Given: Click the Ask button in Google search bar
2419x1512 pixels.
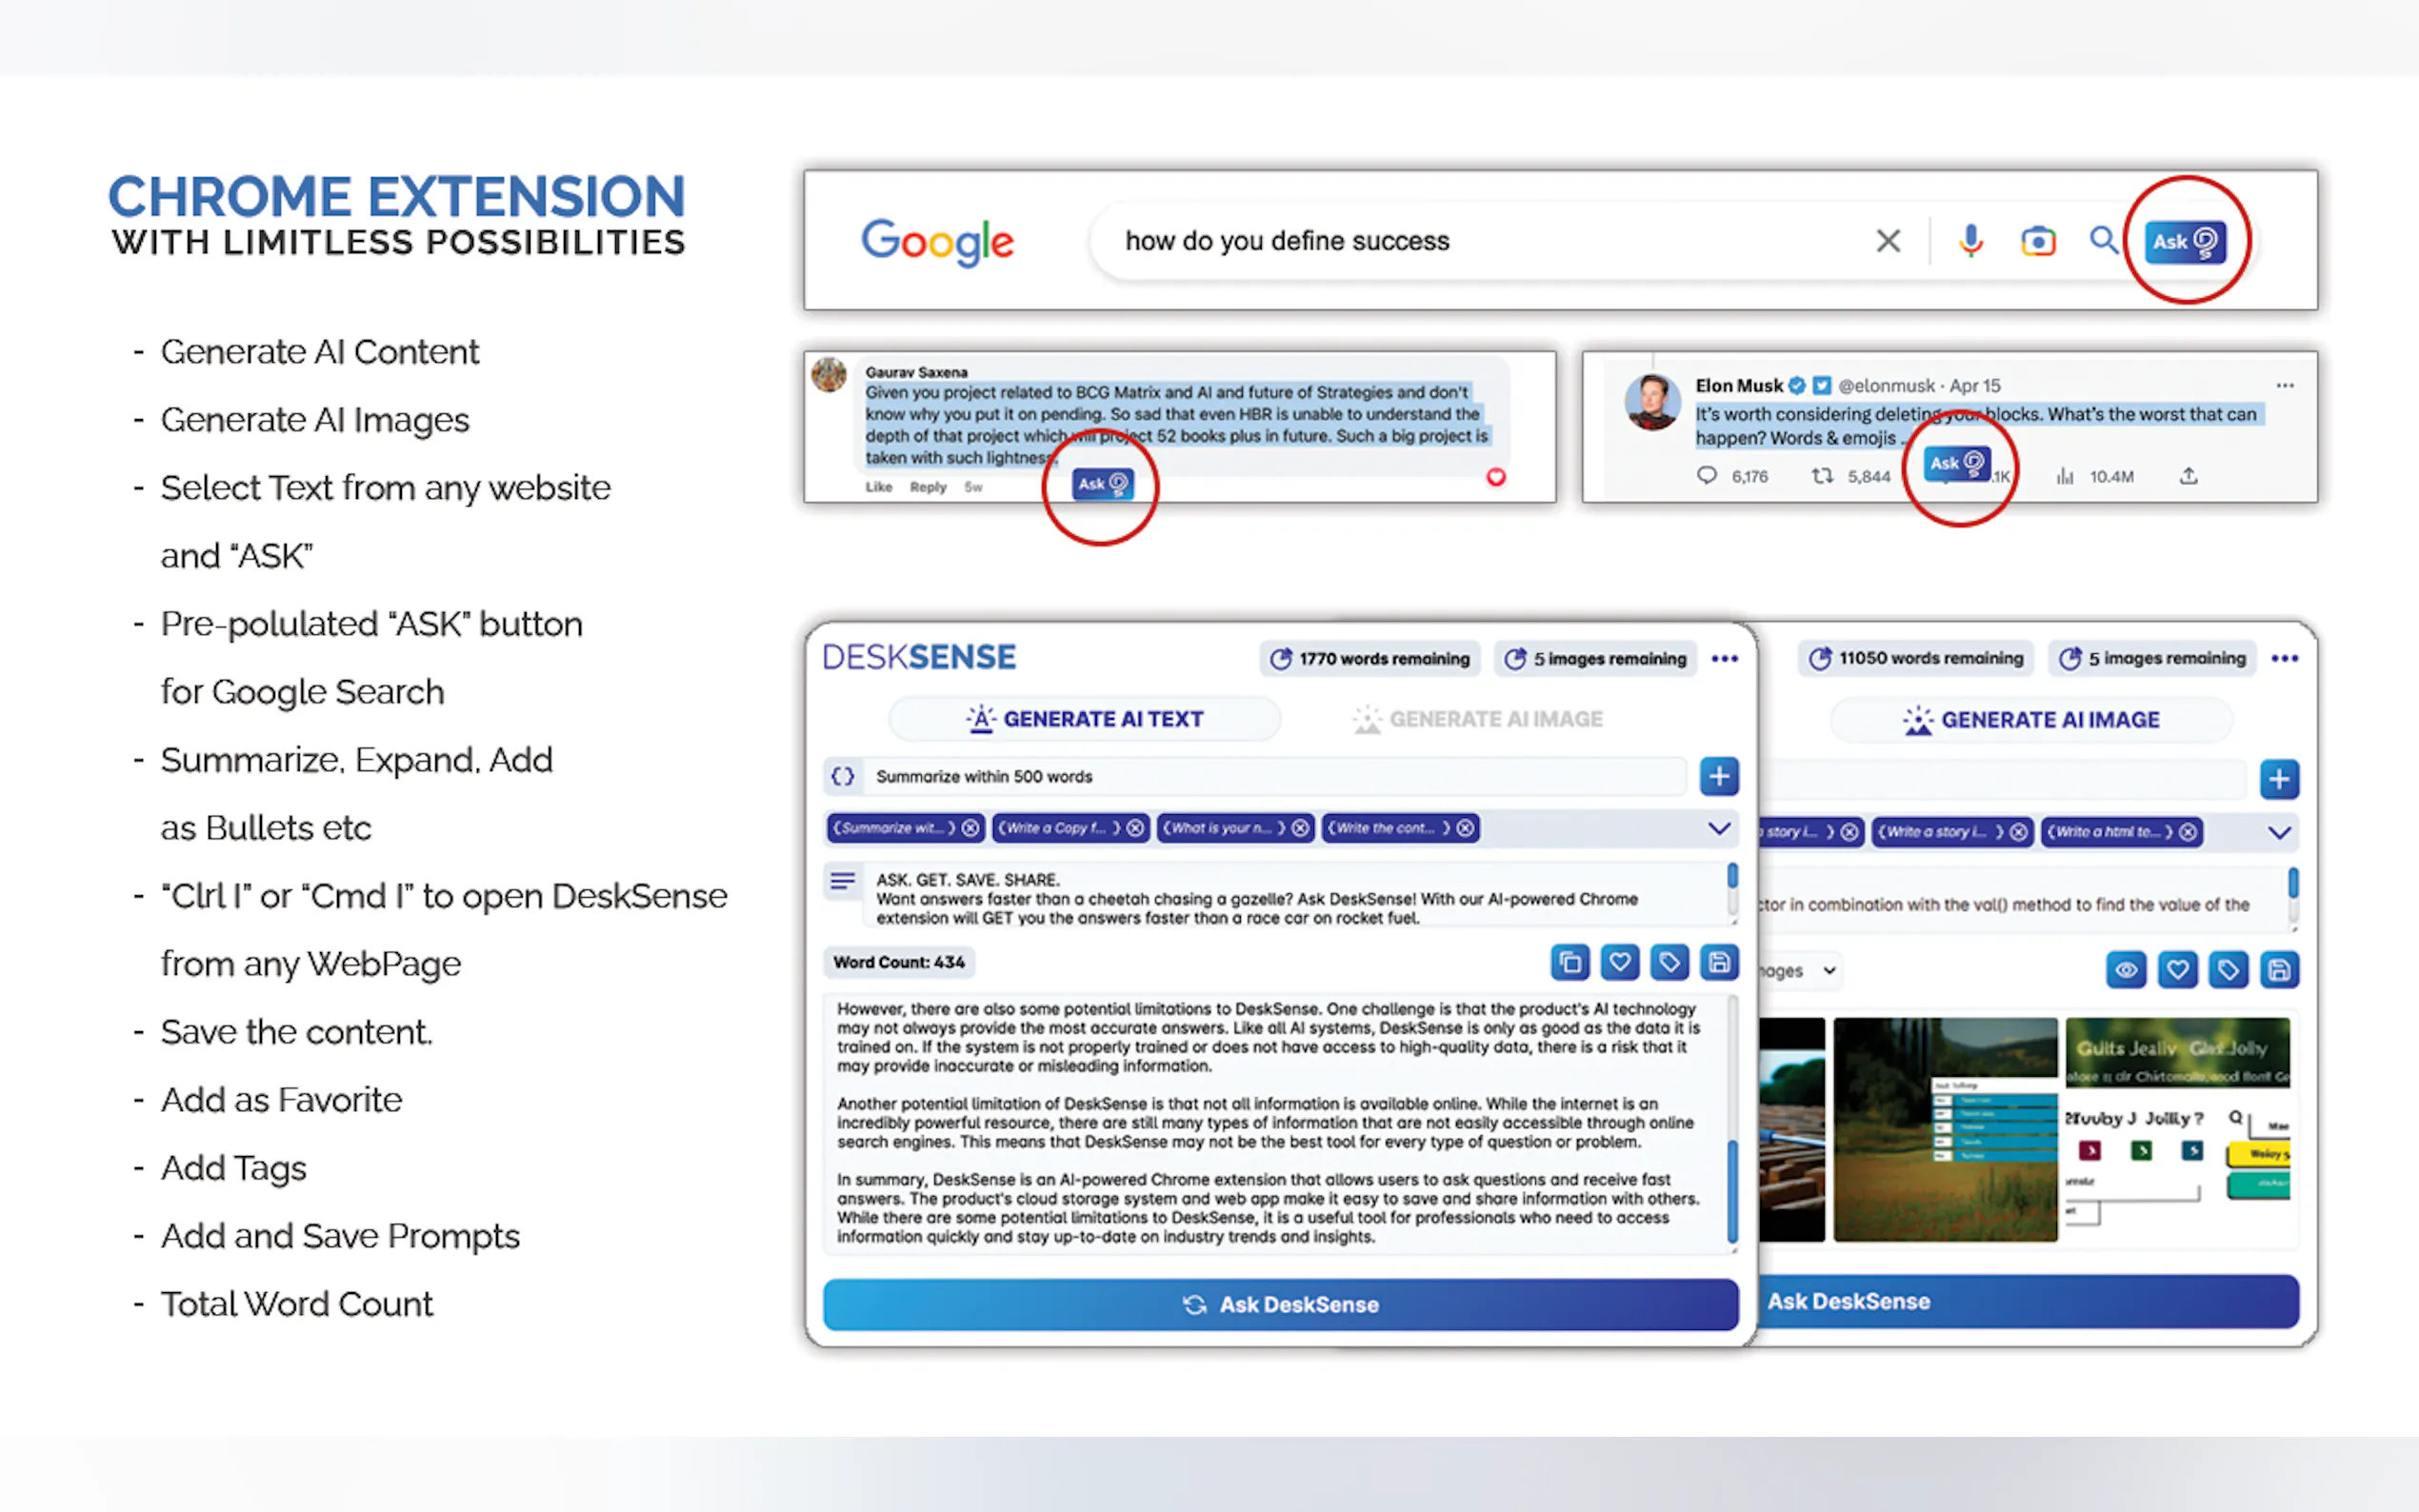Looking at the screenshot, I should point(2185,241).
